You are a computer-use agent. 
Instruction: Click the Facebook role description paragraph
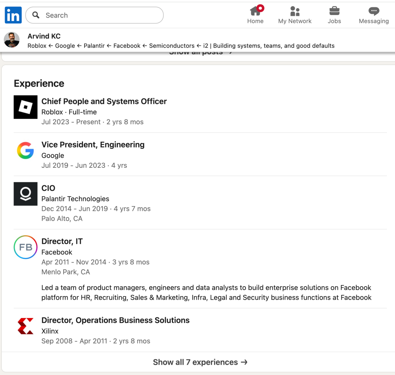[206, 292]
